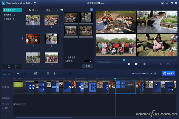179x119 pixels.
Task: Enter fullscreen preview mode
Action: (175, 64)
